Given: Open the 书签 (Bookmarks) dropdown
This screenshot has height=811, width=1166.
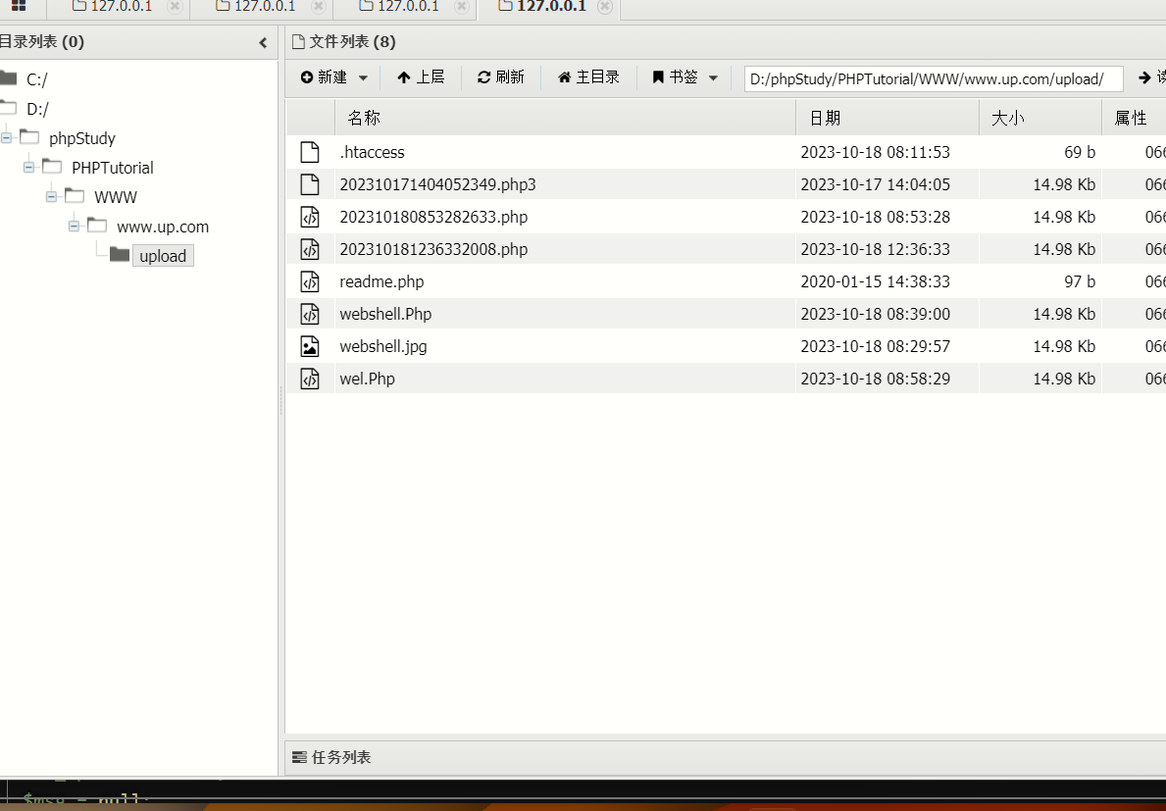Looking at the screenshot, I should click(x=685, y=77).
